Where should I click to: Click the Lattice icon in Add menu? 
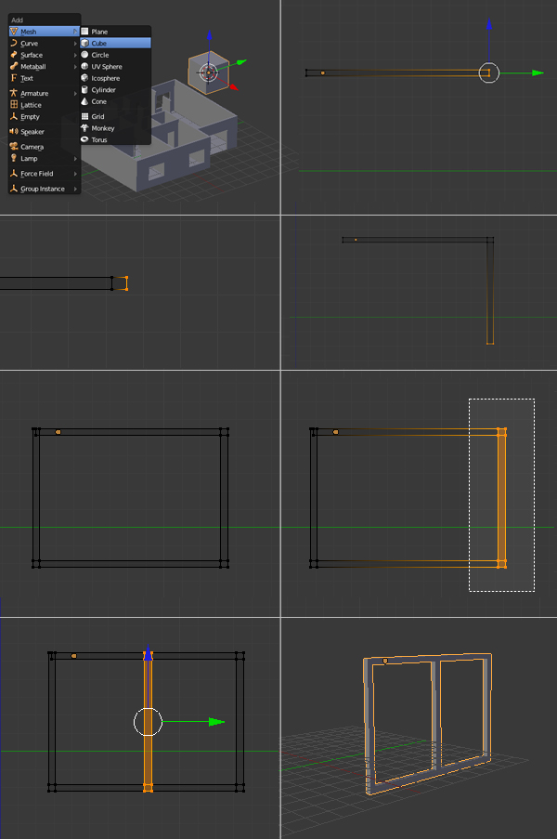14,105
